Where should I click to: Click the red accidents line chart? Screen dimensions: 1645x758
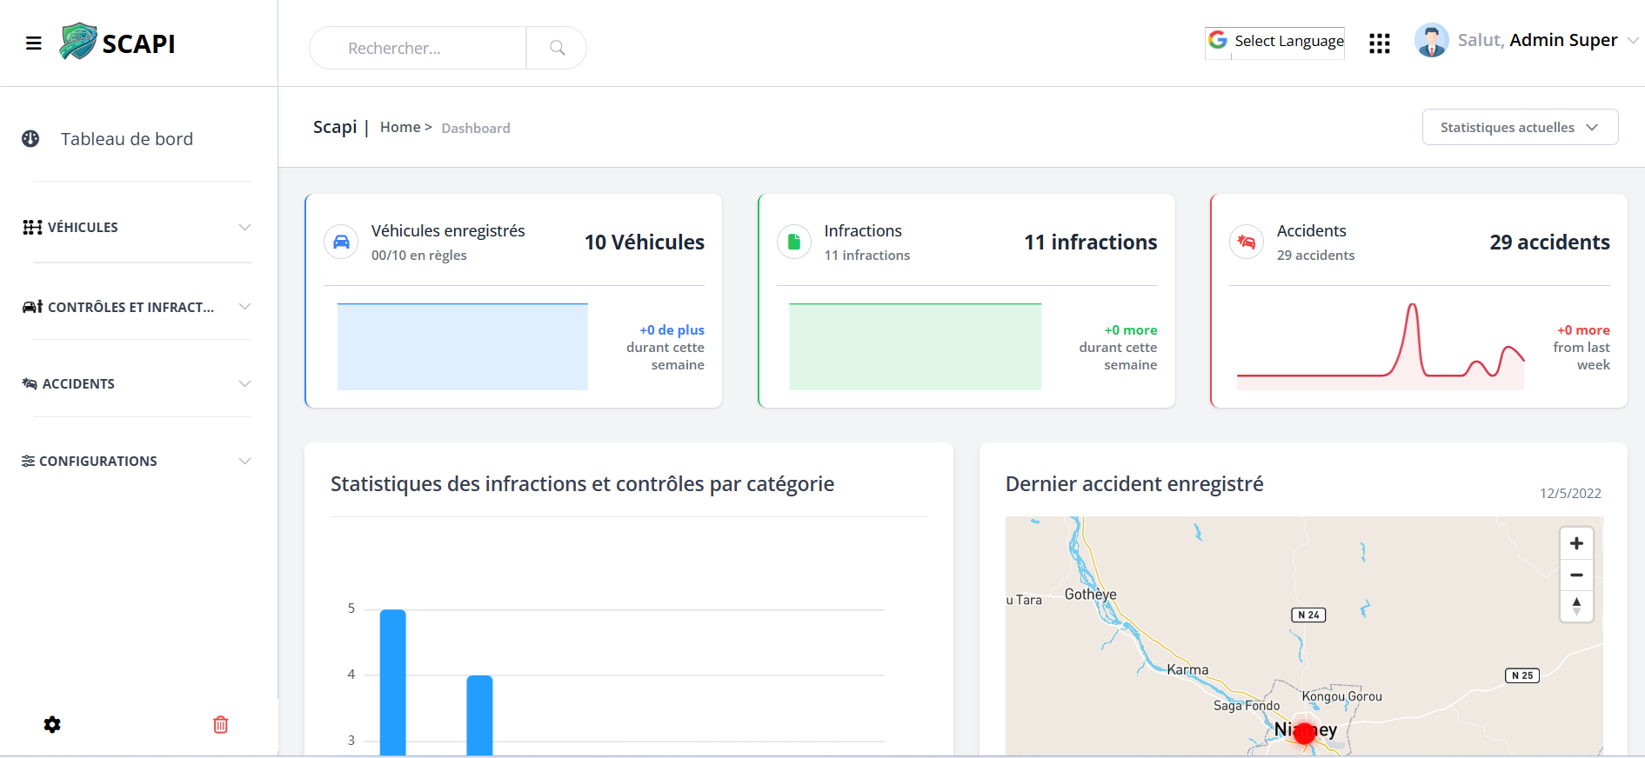(x=1381, y=347)
